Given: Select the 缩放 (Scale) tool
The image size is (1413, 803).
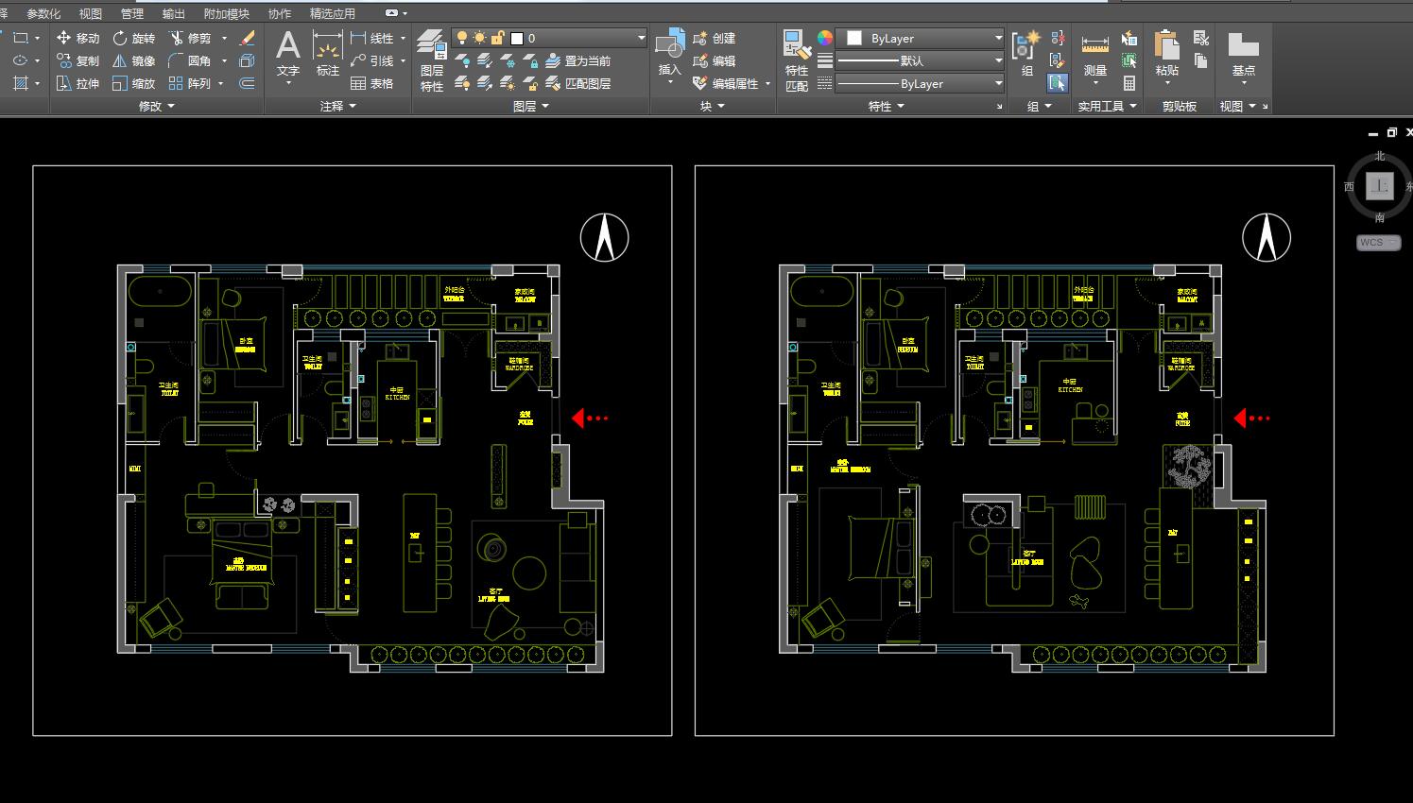Looking at the screenshot, I should coord(133,83).
